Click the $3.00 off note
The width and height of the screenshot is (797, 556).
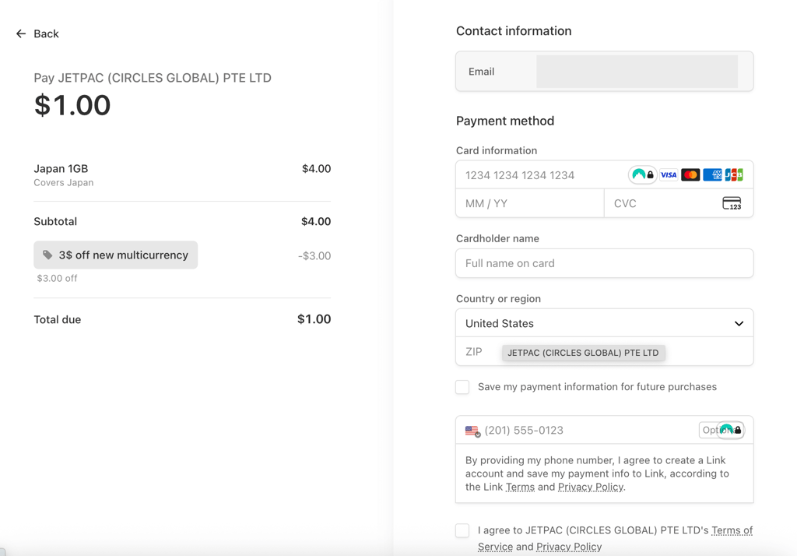[x=57, y=278]
